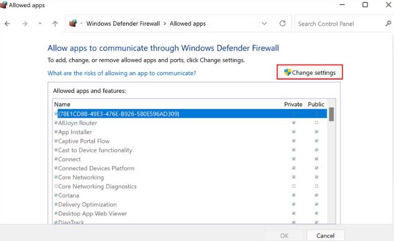Select Allowed apps breadcrumb
The width and height of the screenshot is (394, 241).
pos(188,24)
